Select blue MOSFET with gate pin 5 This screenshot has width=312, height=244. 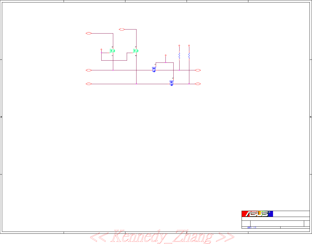pyautogui.click(x=171, y=83)
